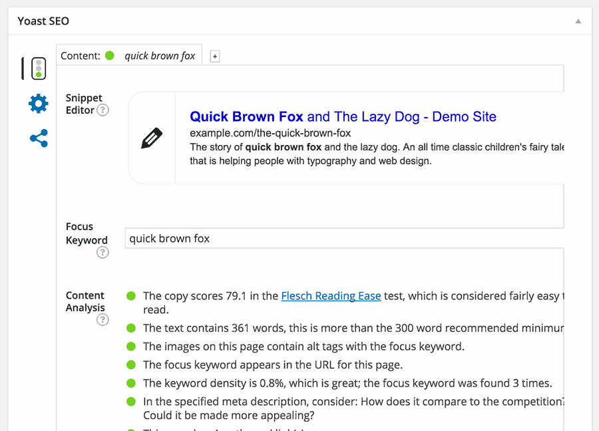
Task: Click the meta description text in snippet preview
Action: [333, 147]
